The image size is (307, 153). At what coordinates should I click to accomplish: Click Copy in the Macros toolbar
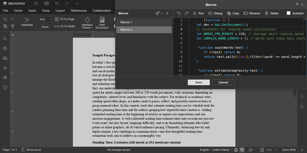click(233, 13)
